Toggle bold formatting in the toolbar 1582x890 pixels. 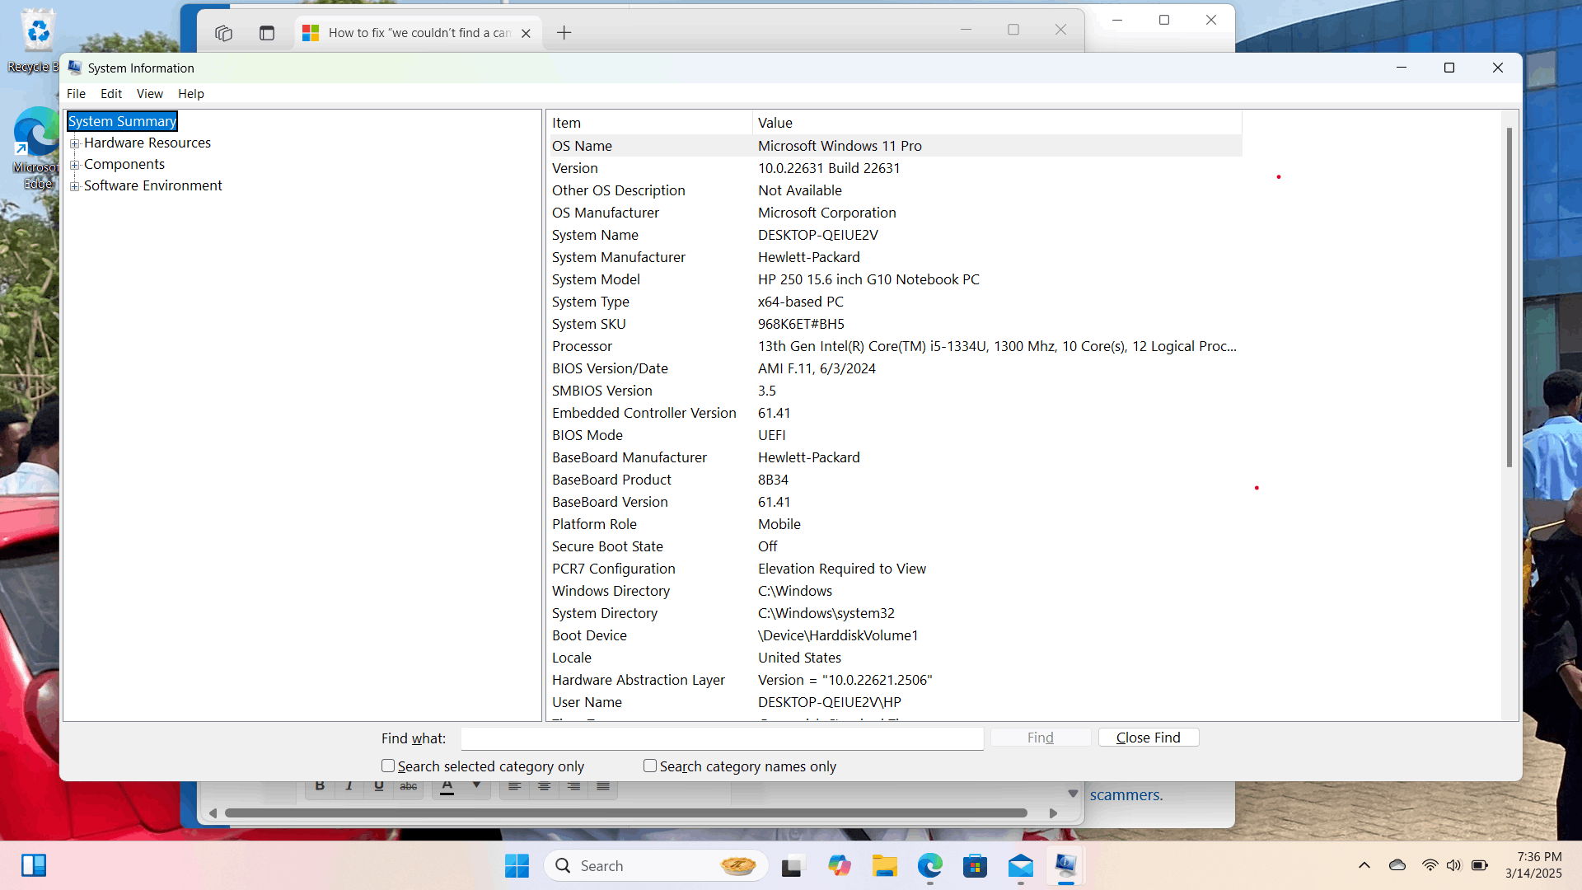[320, 787]
